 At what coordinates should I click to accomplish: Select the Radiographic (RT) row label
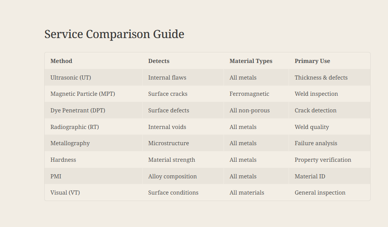[74, 127]
